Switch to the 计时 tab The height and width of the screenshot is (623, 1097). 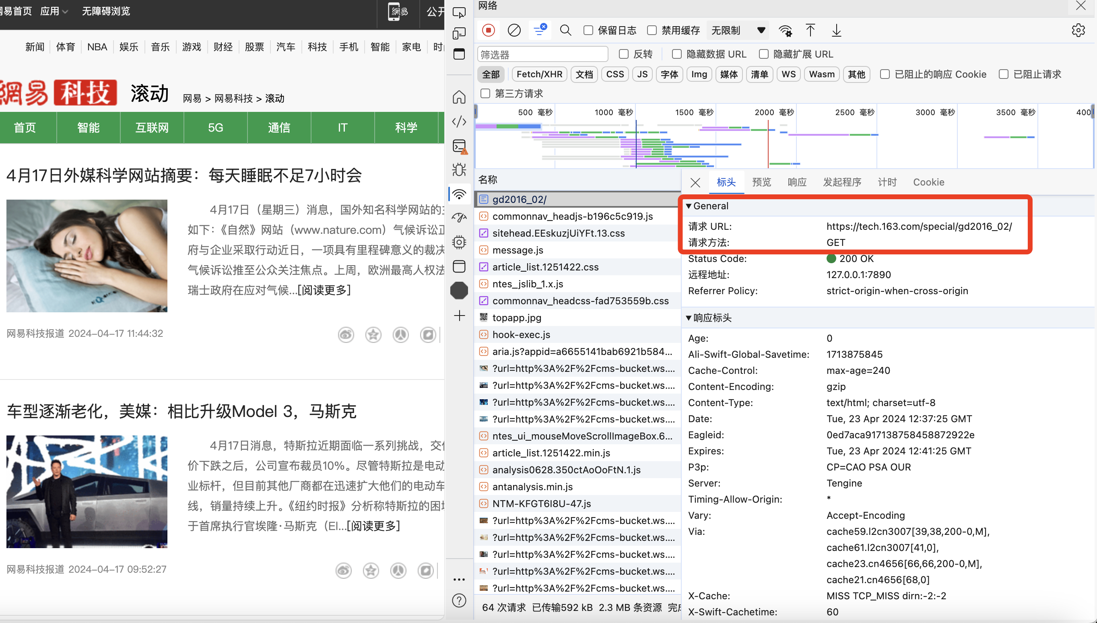tap(887, 182)
